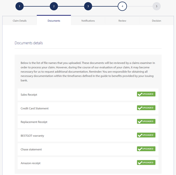Click Uploaded badge for Amazon receipt
This screenshot has width=176, height=175.
point(146,162)
